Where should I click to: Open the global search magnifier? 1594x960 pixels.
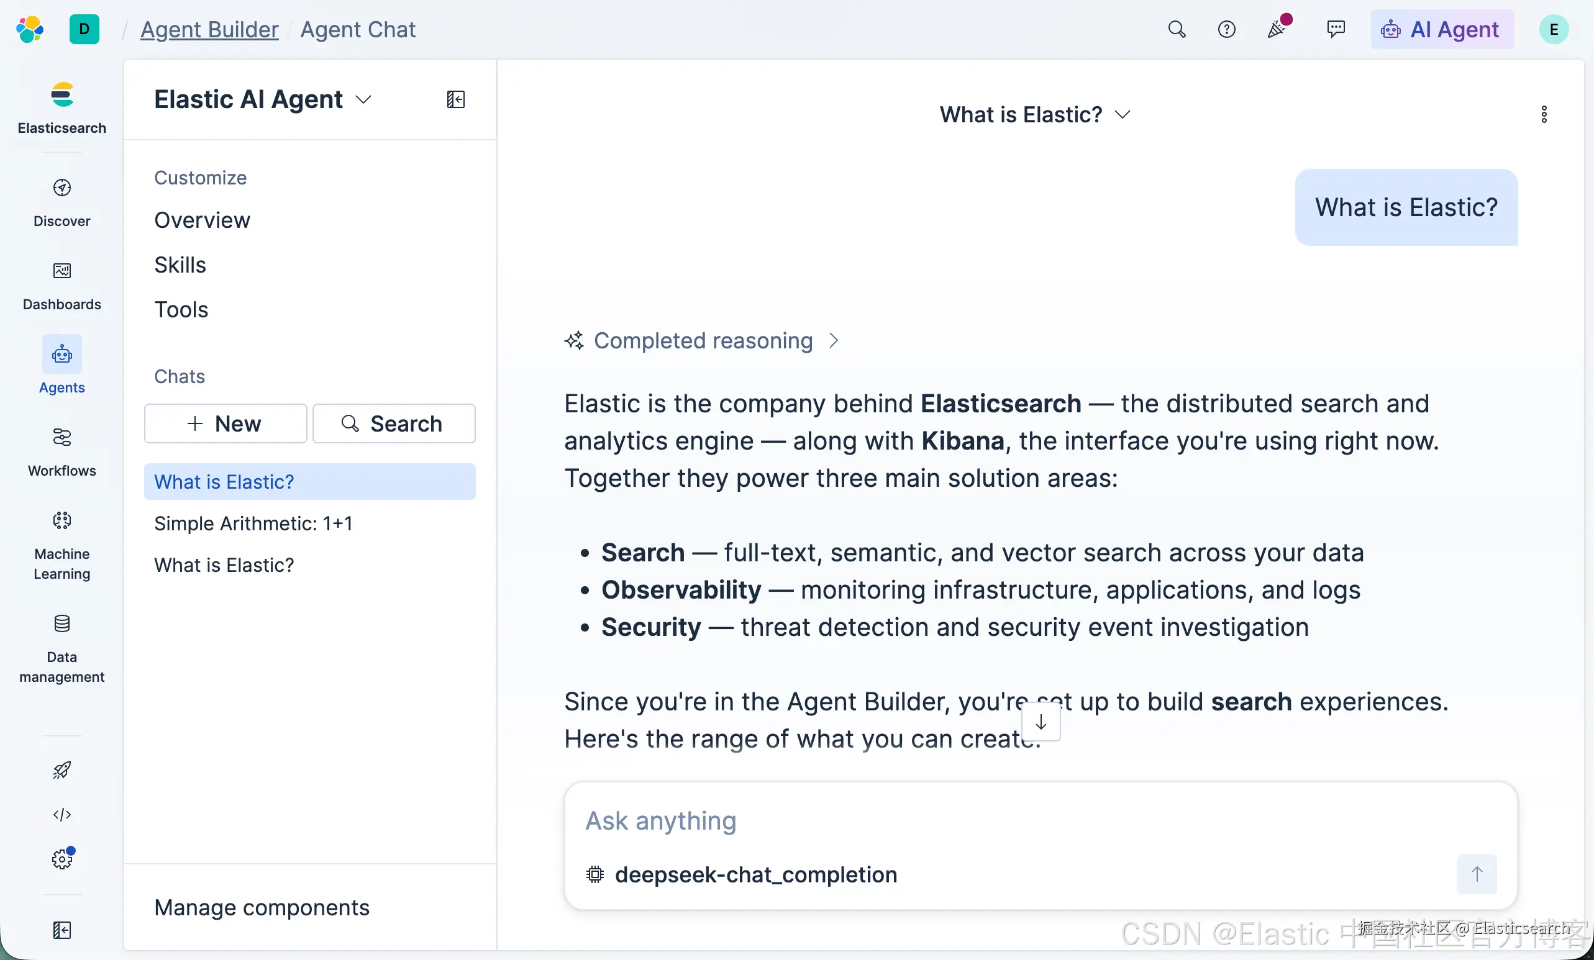[1177, 29]
